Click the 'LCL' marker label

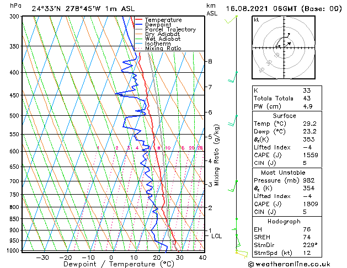pyautogui.click(x=216, y=236)
